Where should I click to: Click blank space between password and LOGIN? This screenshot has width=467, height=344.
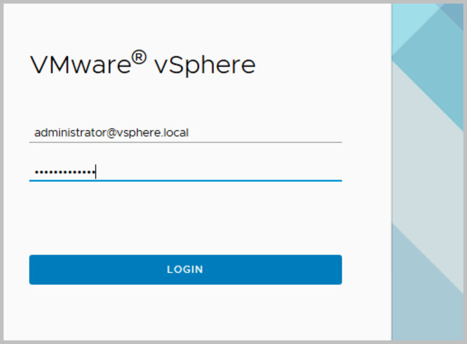pos(185,217)
